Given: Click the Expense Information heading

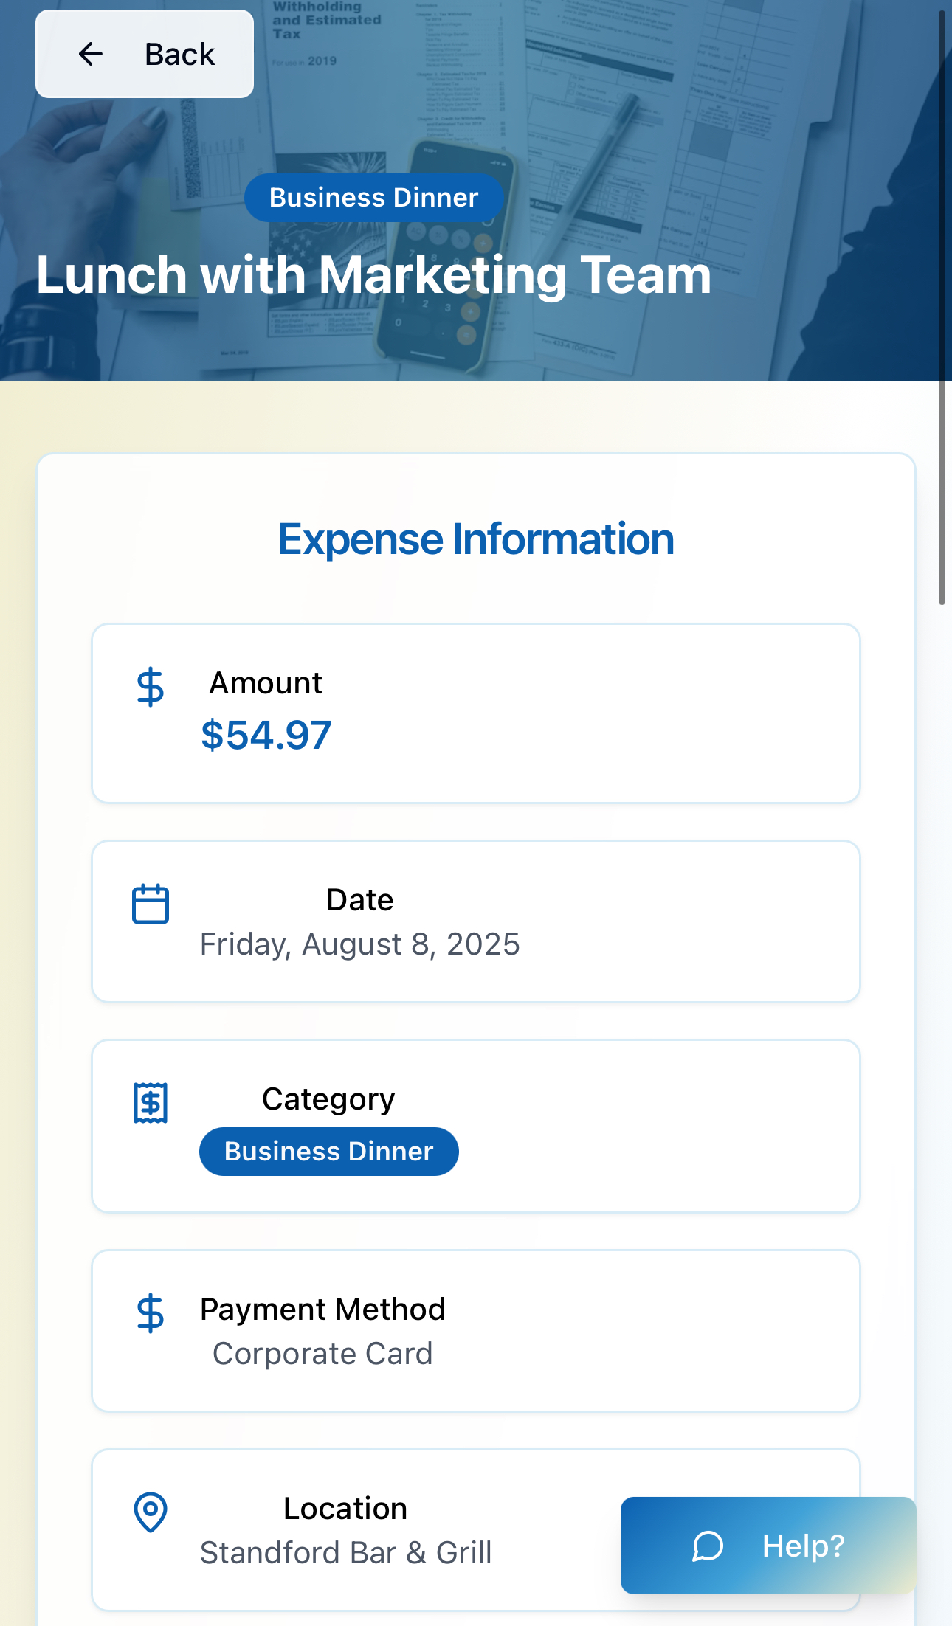Looking at the screenshot, I should pyautogui.click(x=476, y=539).
